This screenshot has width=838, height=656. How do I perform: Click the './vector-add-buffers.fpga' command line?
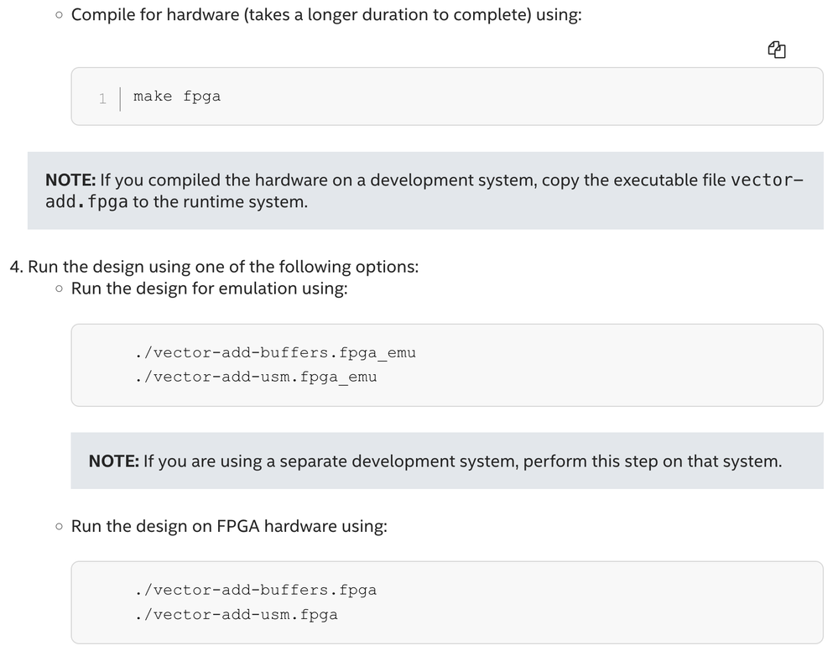[x=255, y=590]
